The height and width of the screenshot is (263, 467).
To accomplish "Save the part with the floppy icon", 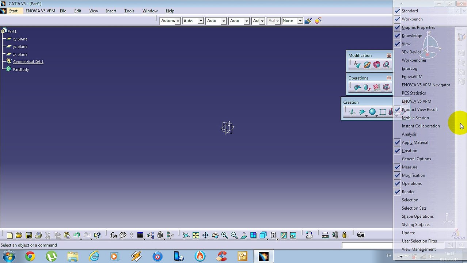I will 29,235.
